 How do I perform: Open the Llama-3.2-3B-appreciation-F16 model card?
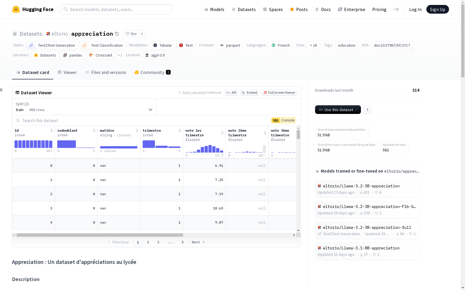click(x=367, y=210)
